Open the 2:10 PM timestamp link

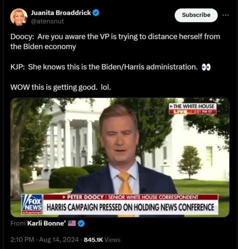tap(22, 240)
